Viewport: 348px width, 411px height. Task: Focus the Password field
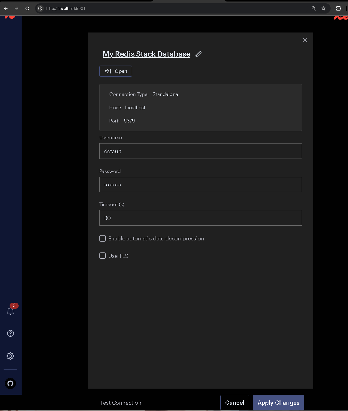tap(201, 184)
